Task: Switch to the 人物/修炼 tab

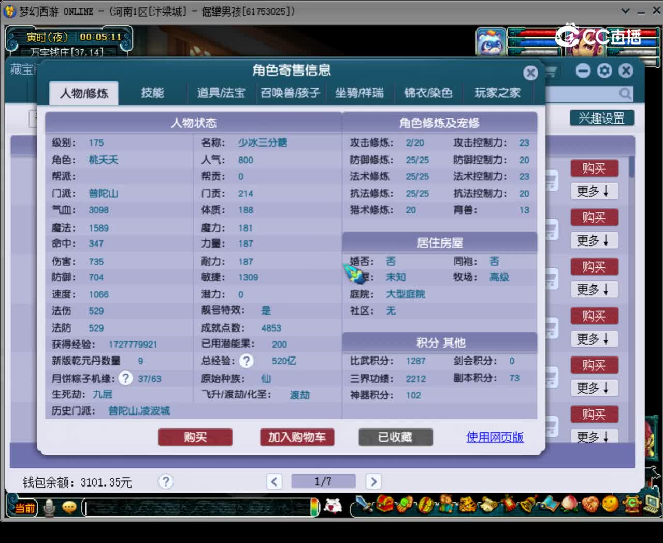Action: (x=84, y=93)
